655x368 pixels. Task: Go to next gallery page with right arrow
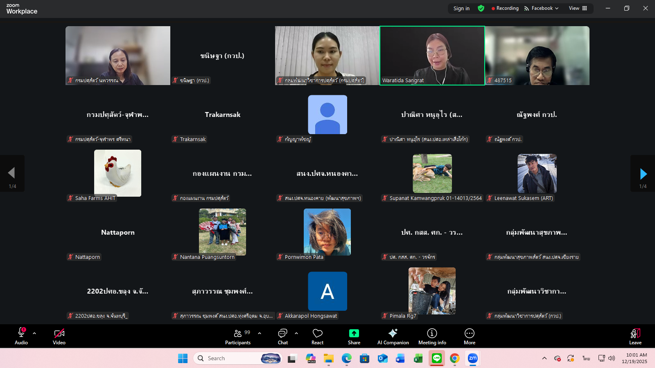[643, 174]
